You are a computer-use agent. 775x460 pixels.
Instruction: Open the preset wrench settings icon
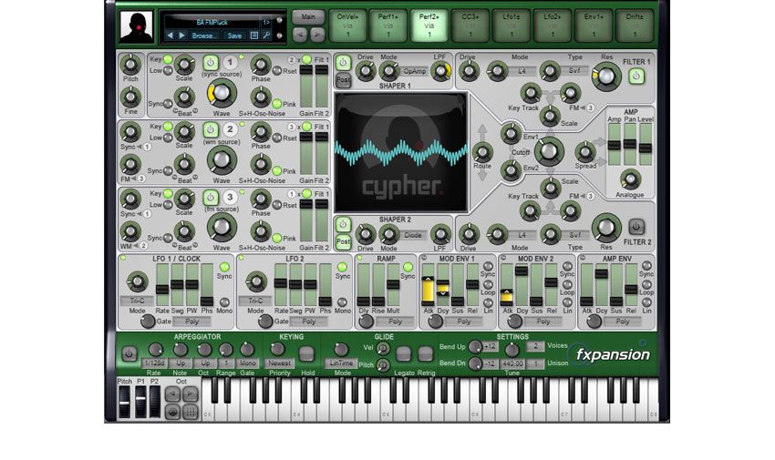click(x=266, y=36)
